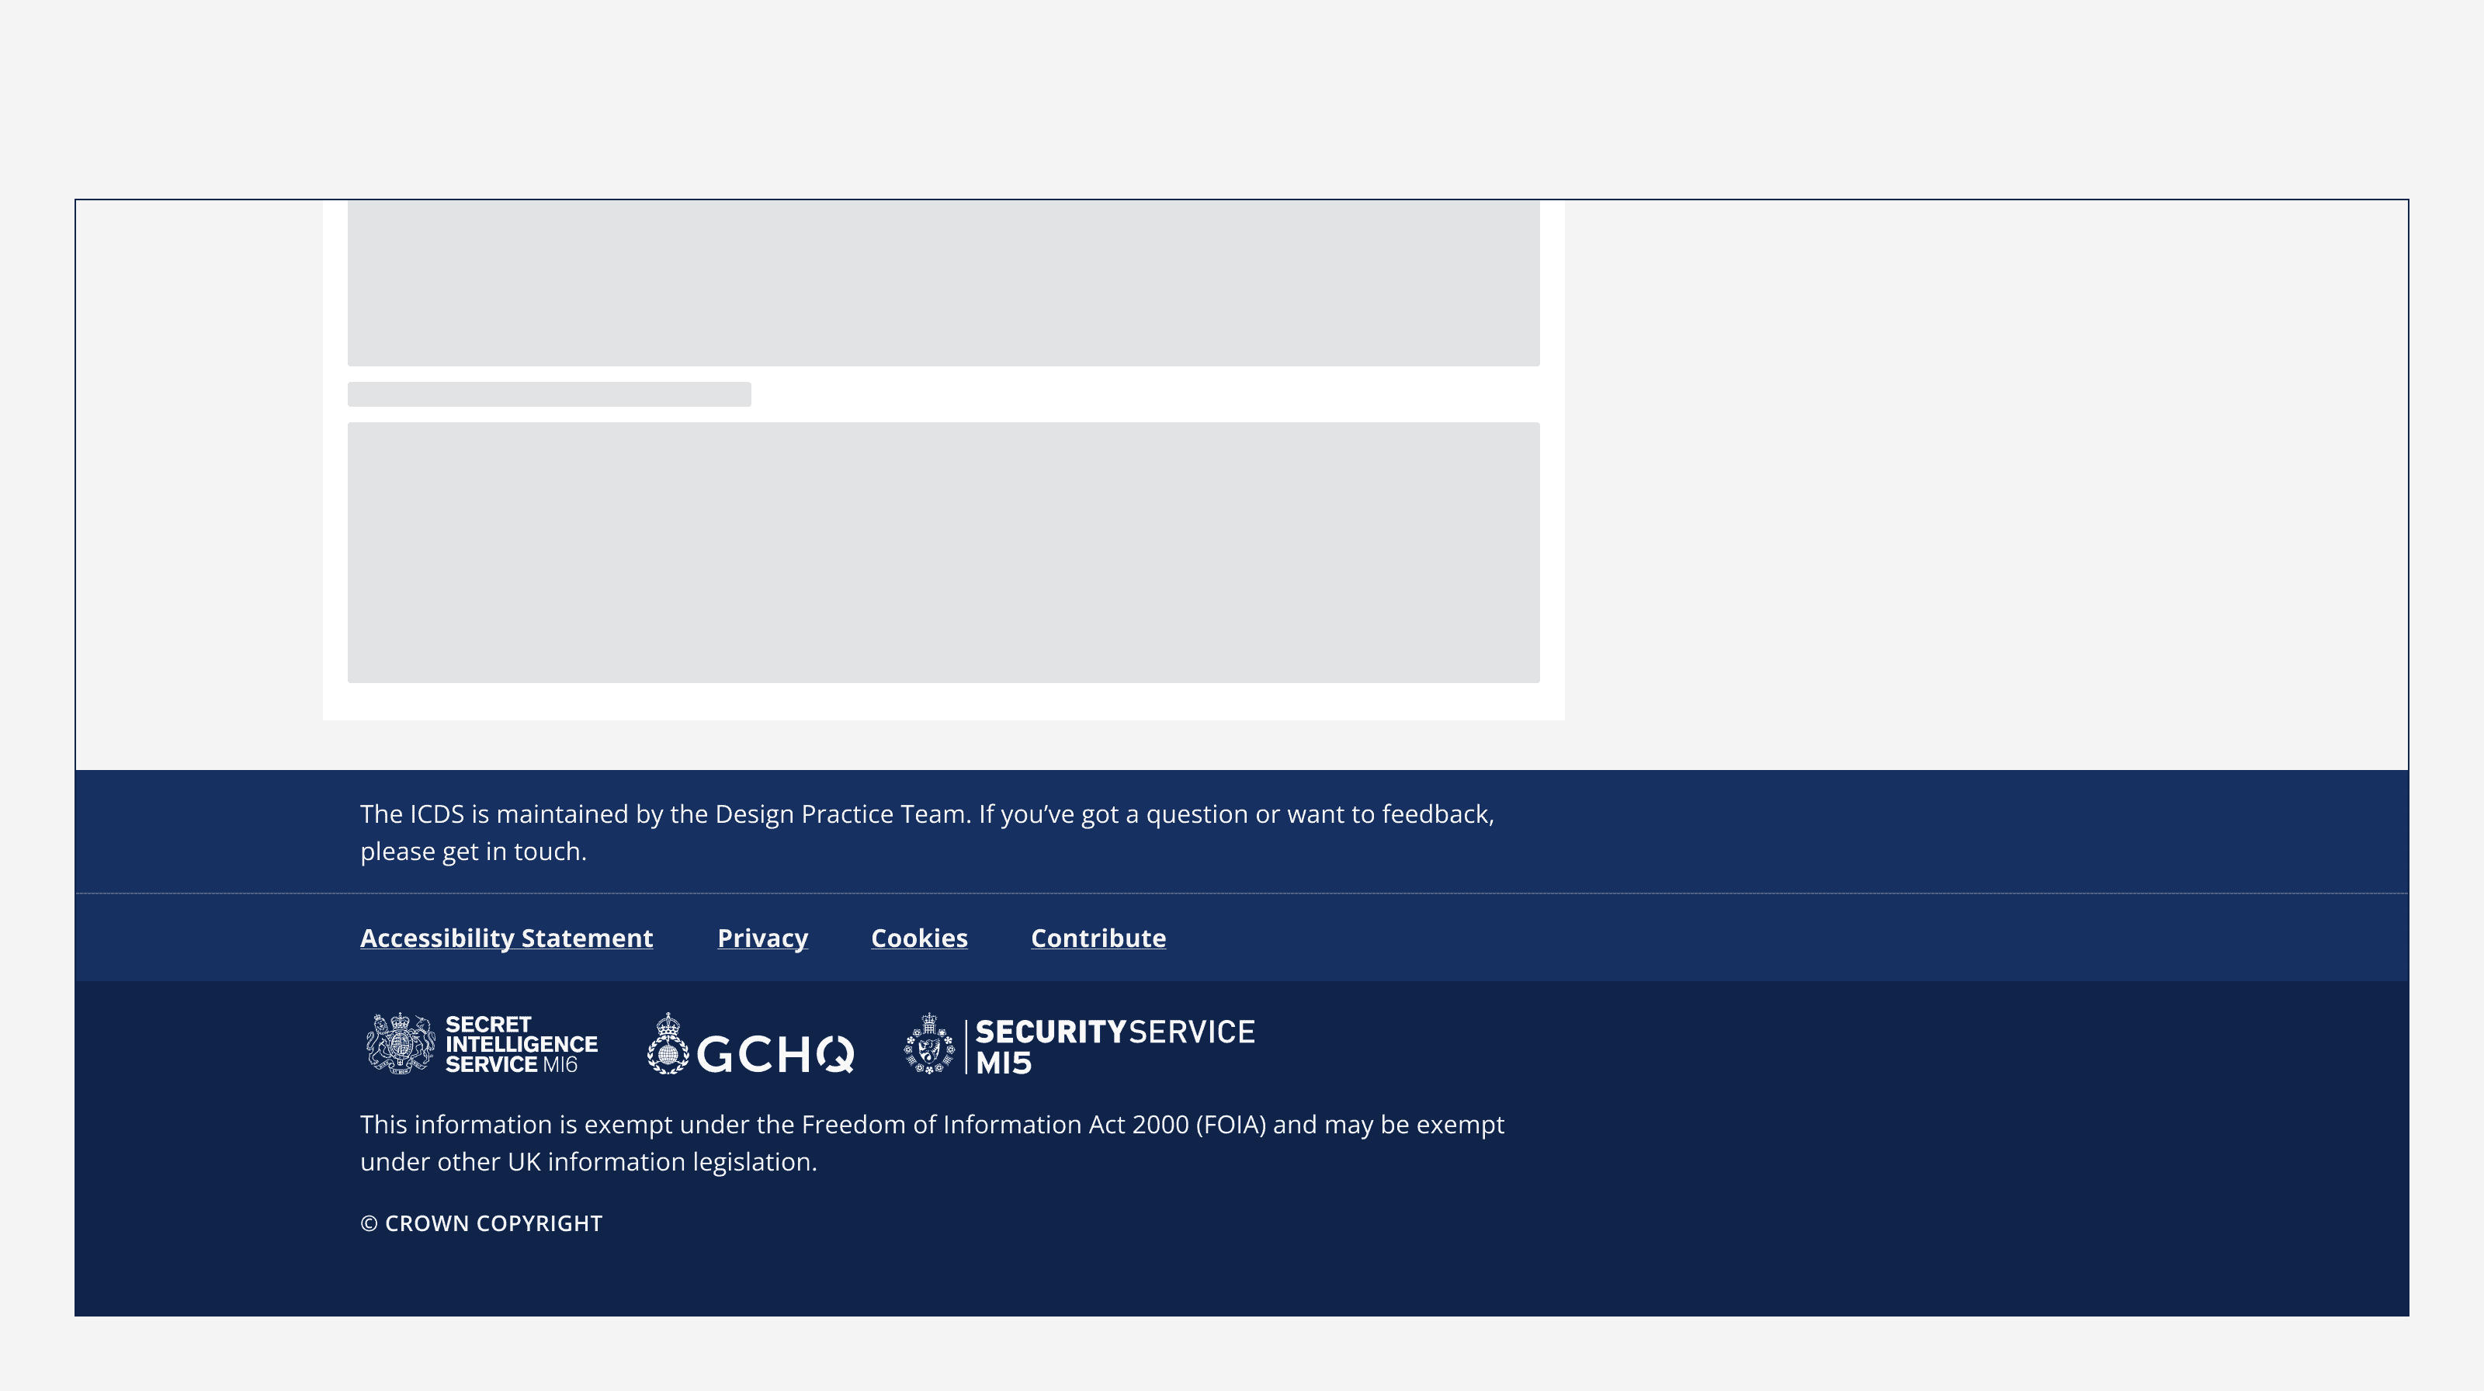This screenshot has height=1391, width=2484.
Task: Click the ICDS maintained-by paragraph
Action: [927, 833]
